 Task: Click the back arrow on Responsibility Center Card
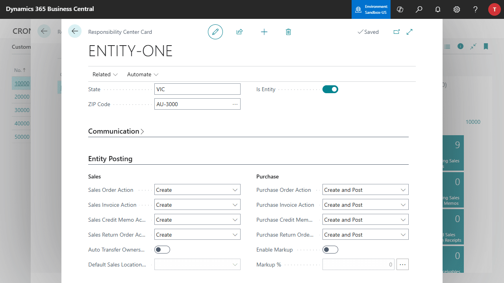point(75,31)
